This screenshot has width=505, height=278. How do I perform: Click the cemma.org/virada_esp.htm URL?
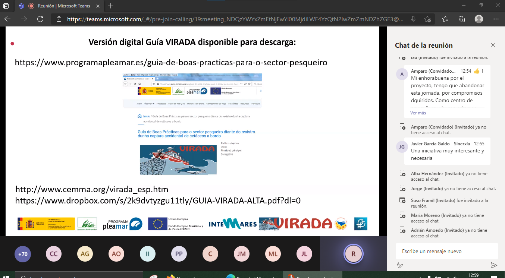pyautogui.click(x=92, y=189)
